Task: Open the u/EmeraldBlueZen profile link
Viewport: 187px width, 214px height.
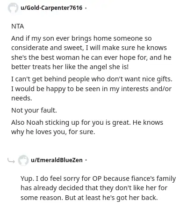Action: pos(57,160)
